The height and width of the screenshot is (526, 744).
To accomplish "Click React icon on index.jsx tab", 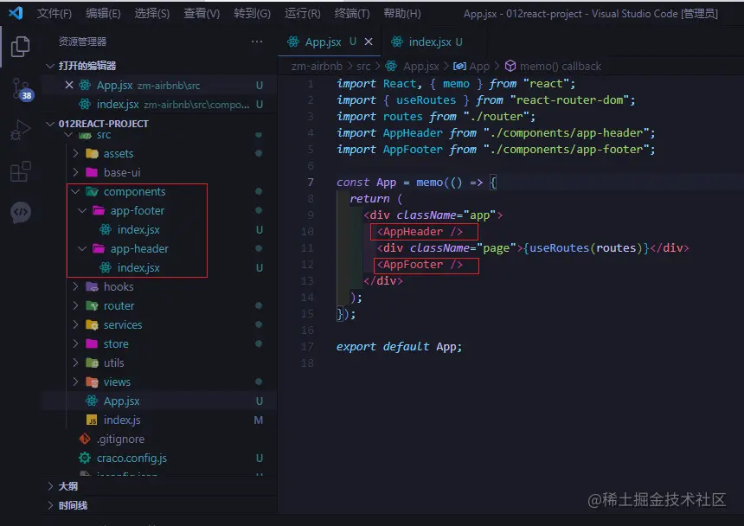I will pyautogui.click(x=397, y=42).
